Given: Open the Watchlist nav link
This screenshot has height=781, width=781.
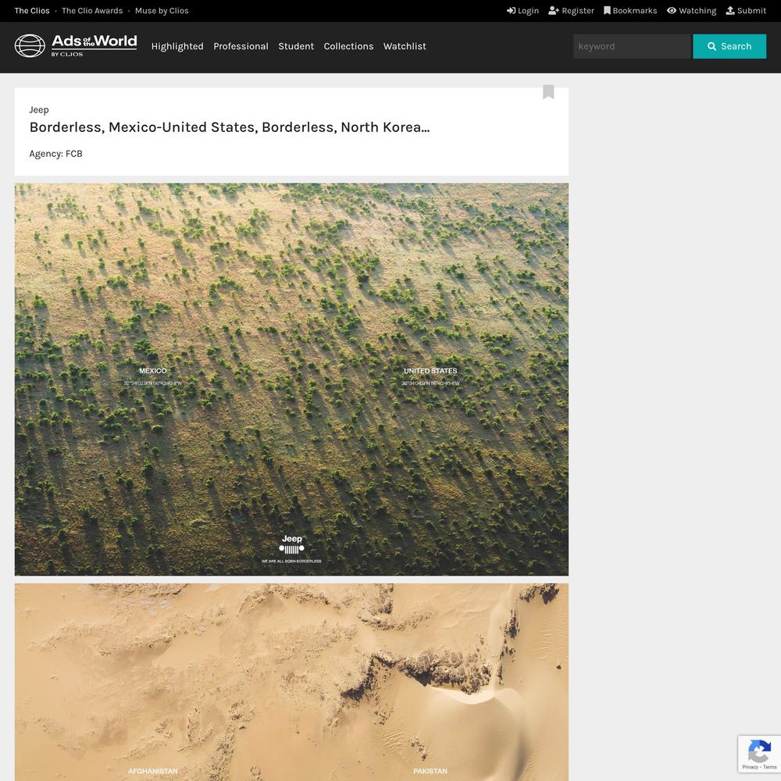Looking at the screenshot, I should coord(405,46).
